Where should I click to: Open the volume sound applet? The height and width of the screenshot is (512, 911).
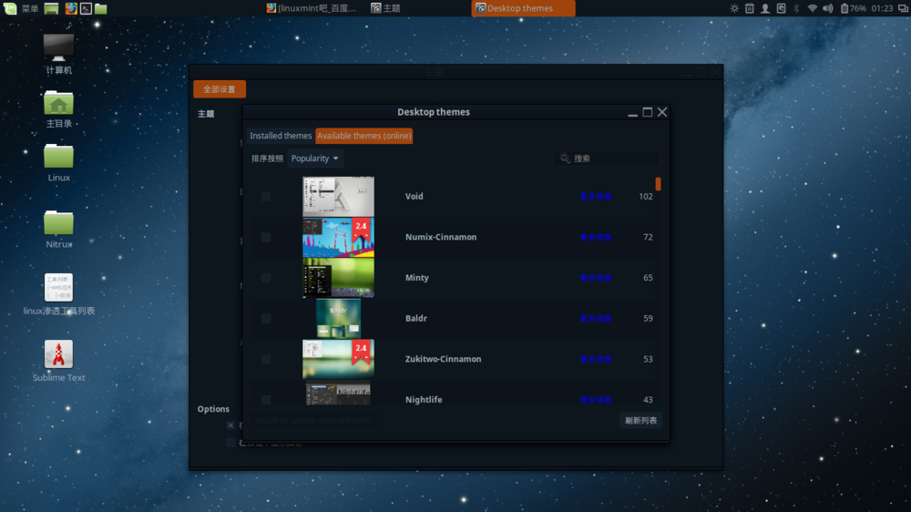click(x=828, y=8)
